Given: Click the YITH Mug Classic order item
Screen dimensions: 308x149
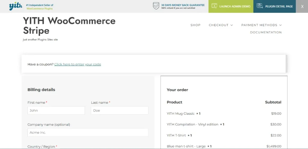Looking at the screenshot, I should pyautogui.click(x=180, y=114).
